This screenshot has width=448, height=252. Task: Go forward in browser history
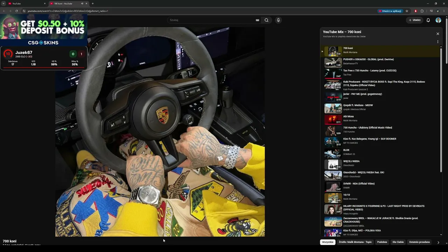tap(10, 11)
